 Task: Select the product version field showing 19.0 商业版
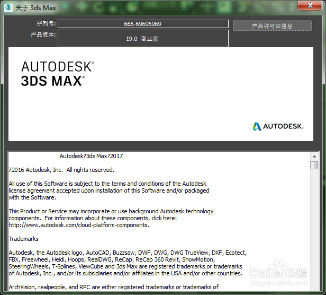coord(143,39)
